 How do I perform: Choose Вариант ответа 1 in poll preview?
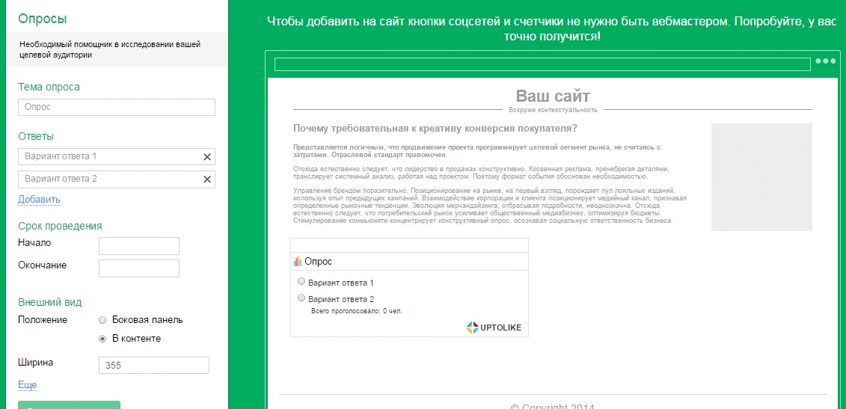click(301, 282)
